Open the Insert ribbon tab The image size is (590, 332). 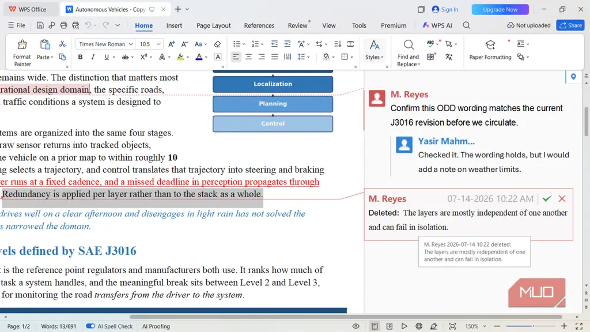pyautogui.click(x=174, y=25)
